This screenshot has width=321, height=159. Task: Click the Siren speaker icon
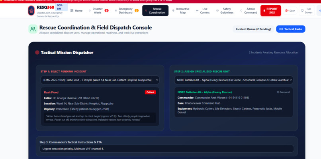coord(287,11)
